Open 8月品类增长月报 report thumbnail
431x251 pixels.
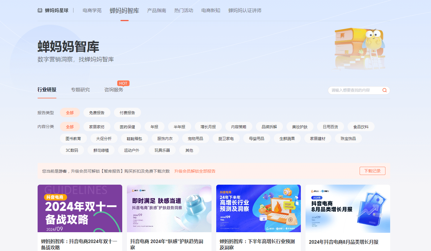[348, 208]
